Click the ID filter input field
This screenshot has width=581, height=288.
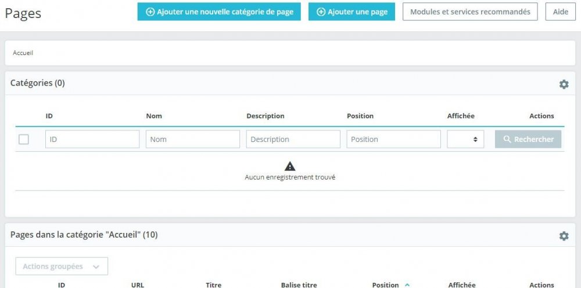pyautogui.click(x=92, y=139)
